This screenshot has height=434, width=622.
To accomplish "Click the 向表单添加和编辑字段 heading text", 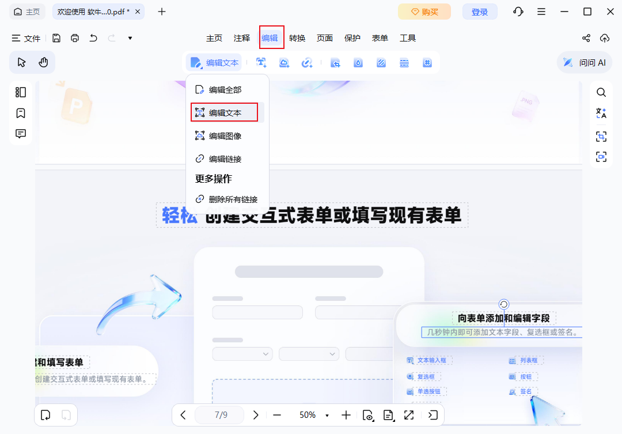I will (504, 318).
